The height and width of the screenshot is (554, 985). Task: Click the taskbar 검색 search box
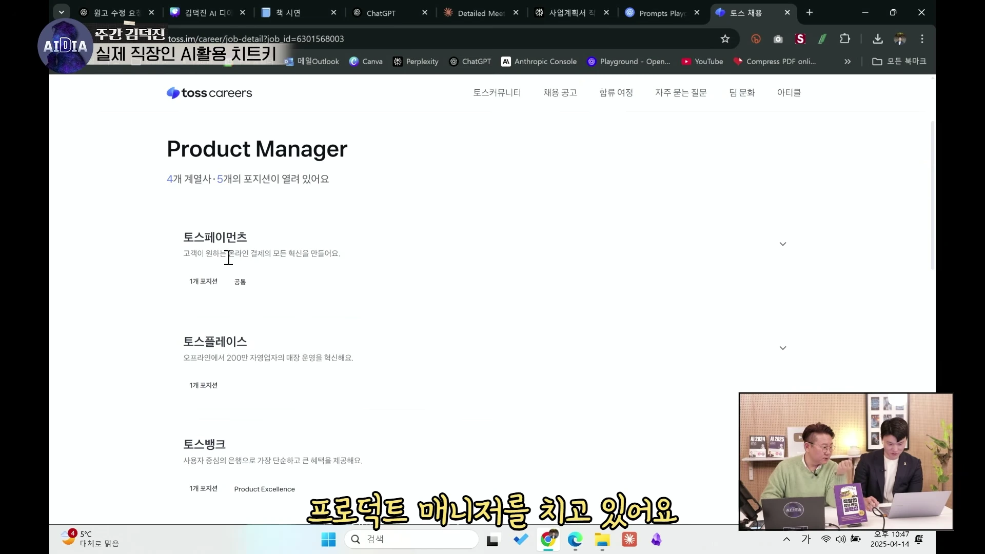pos(411,539)
